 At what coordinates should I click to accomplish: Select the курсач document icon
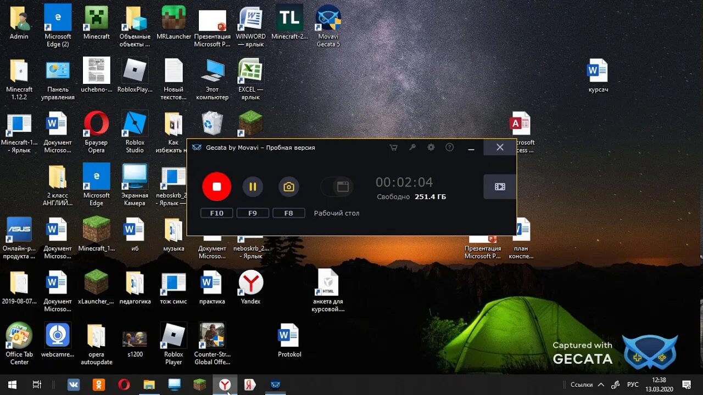tap(598, 75)
